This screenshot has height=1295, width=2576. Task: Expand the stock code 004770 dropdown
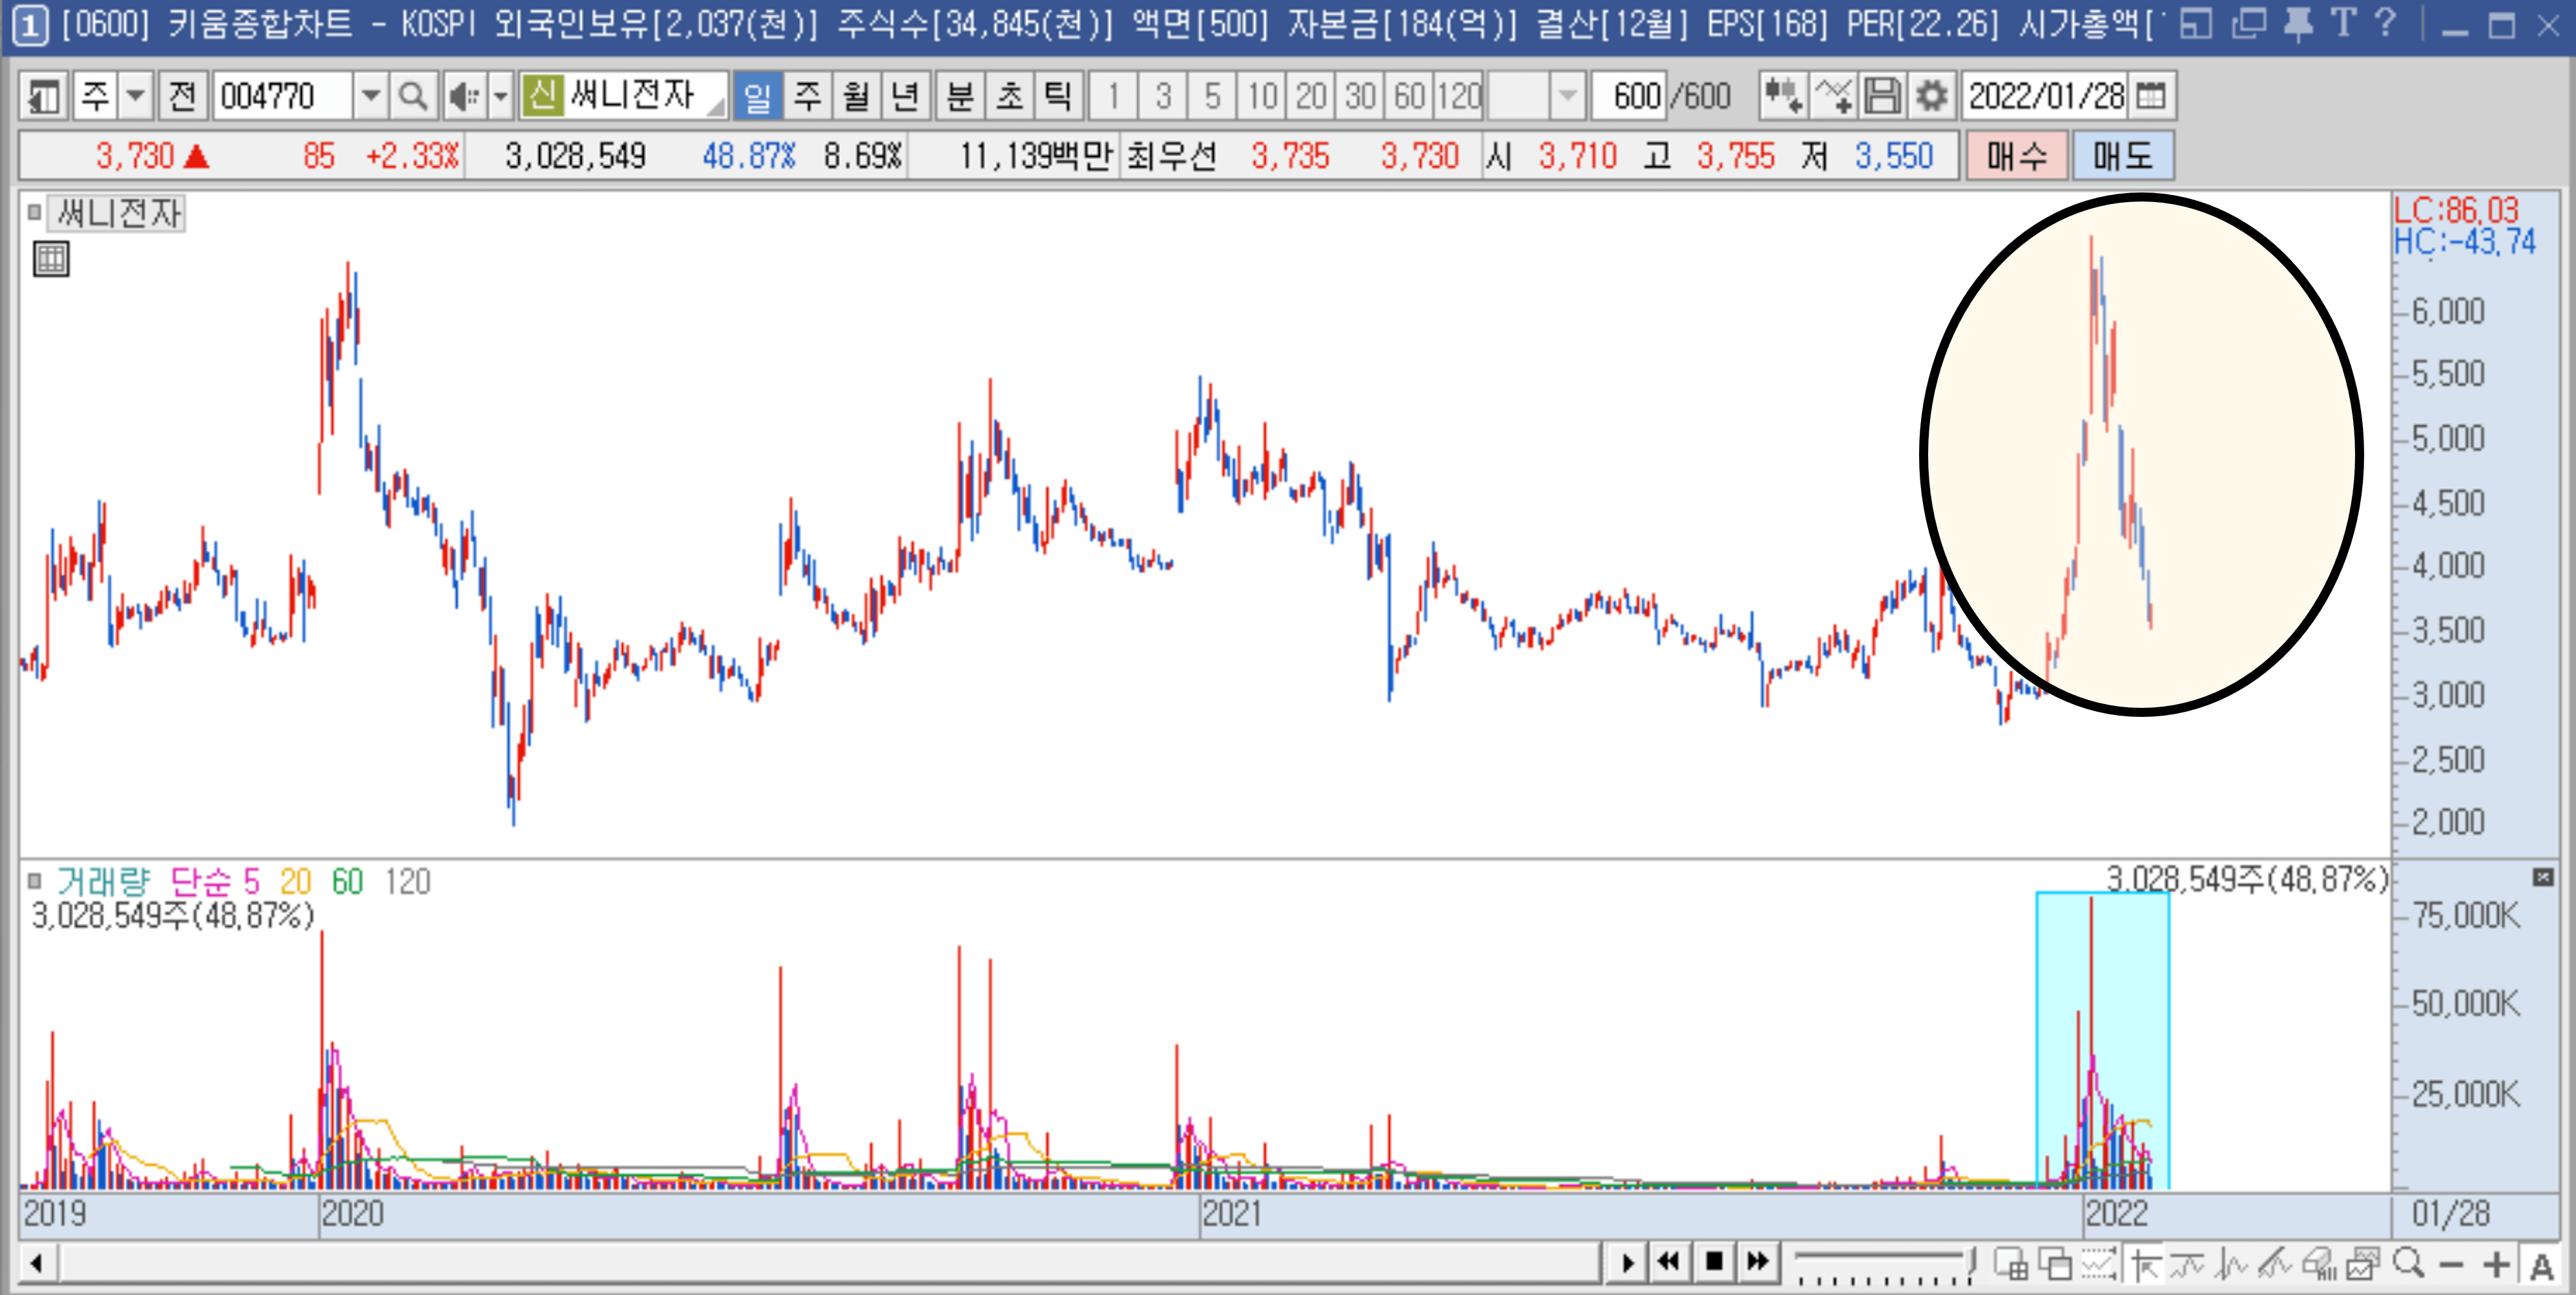point(370,97)
